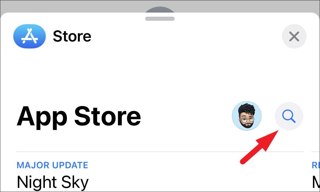320x192 pixels.
Task: Click the white A symbol on blue icon
Action: tap(30, 36)
